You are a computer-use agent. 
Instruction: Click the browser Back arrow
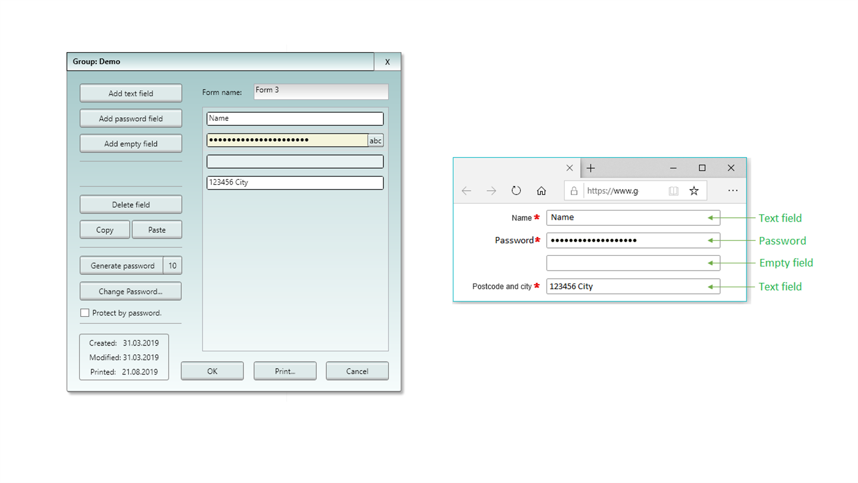click(466, 190)
